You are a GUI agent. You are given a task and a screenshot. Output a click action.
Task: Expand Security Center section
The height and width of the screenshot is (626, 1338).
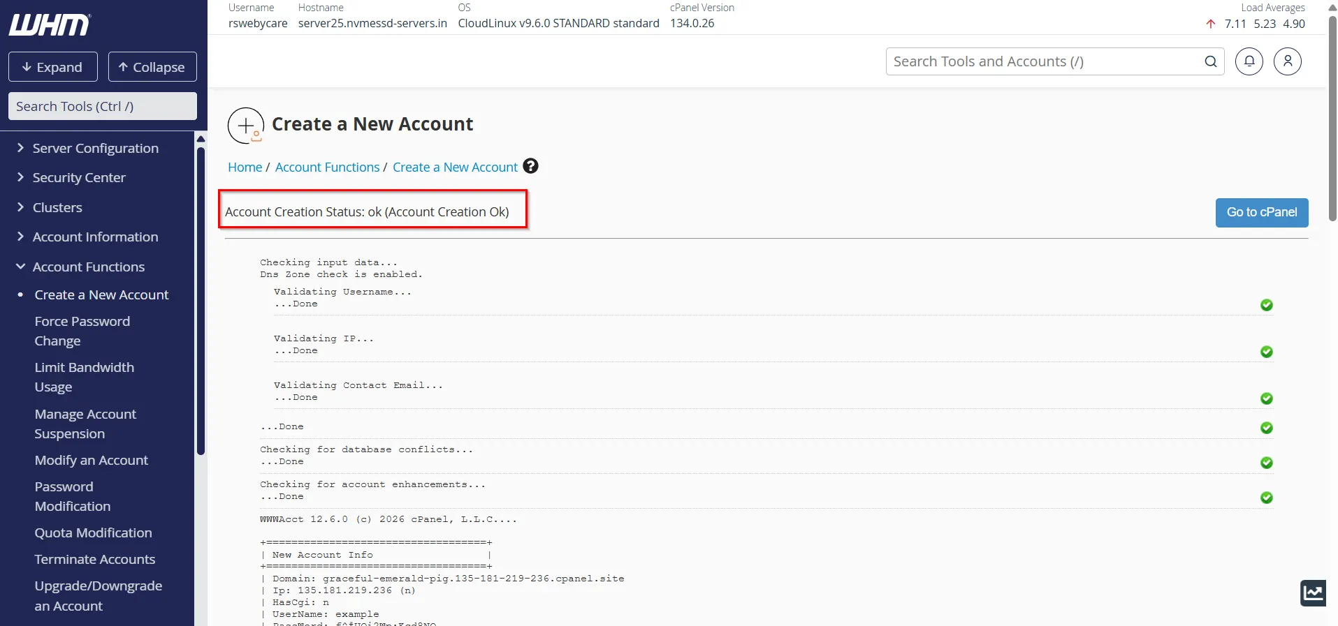(79, 177)
